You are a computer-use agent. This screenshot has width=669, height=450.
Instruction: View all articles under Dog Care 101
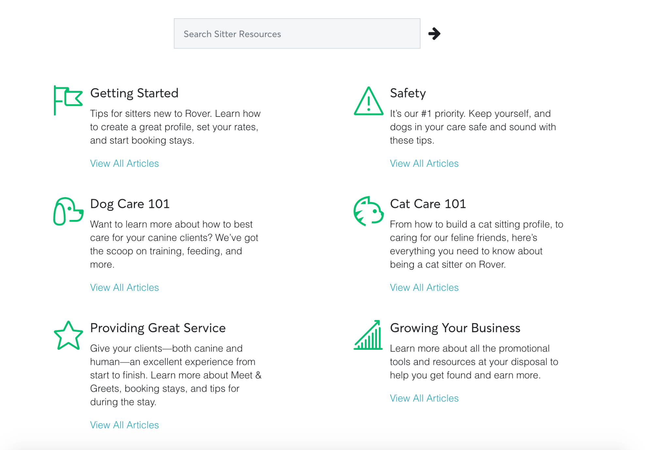point(124,287)
